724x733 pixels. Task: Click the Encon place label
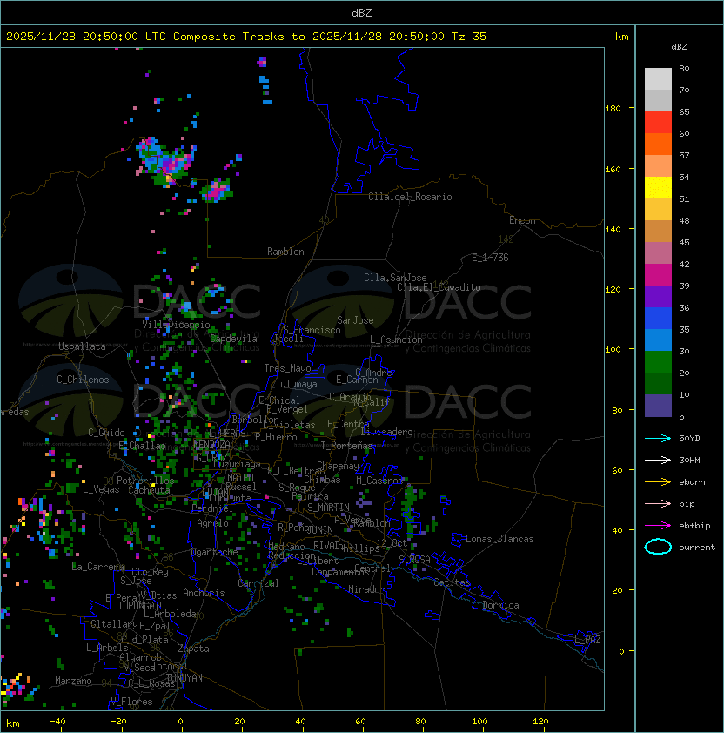(x=522, y=220)
